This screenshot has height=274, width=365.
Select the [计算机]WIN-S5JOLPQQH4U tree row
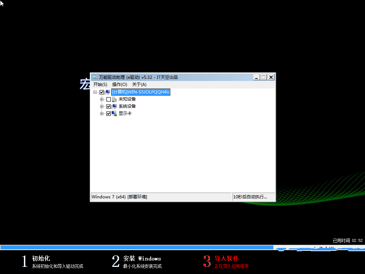(141, 92)
